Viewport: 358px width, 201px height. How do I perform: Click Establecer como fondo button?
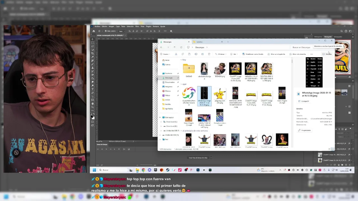pyautogui.click(x=253, y=54)
